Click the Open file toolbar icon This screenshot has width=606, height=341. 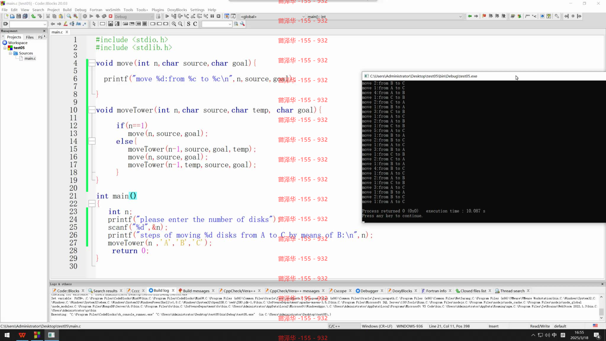[x=12, y=16]
